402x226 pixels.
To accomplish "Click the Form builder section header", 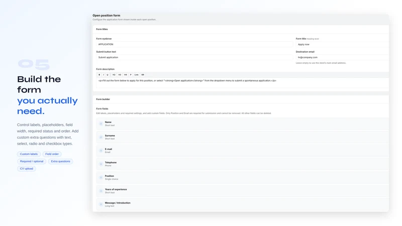I will 103,99.
